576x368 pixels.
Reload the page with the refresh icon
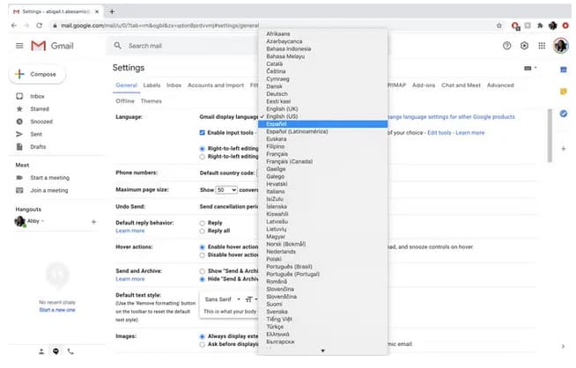40,26
